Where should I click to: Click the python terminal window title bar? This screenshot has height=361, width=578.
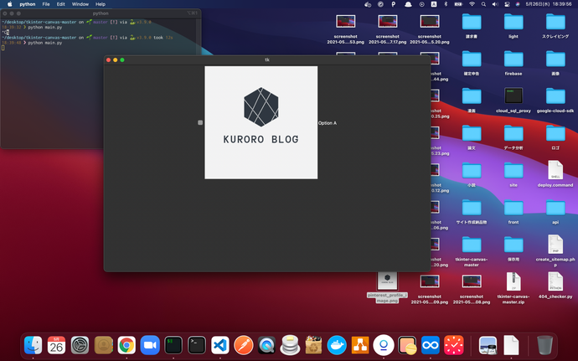click(101, 13)
